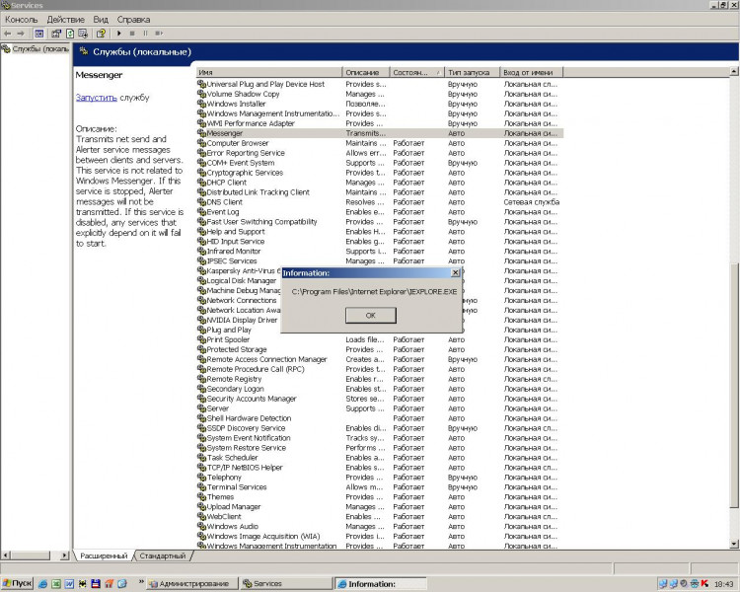Viewport: 740px width, 592px height.
Task: Click OK in the Information dialog
Action: coord(370,315)
